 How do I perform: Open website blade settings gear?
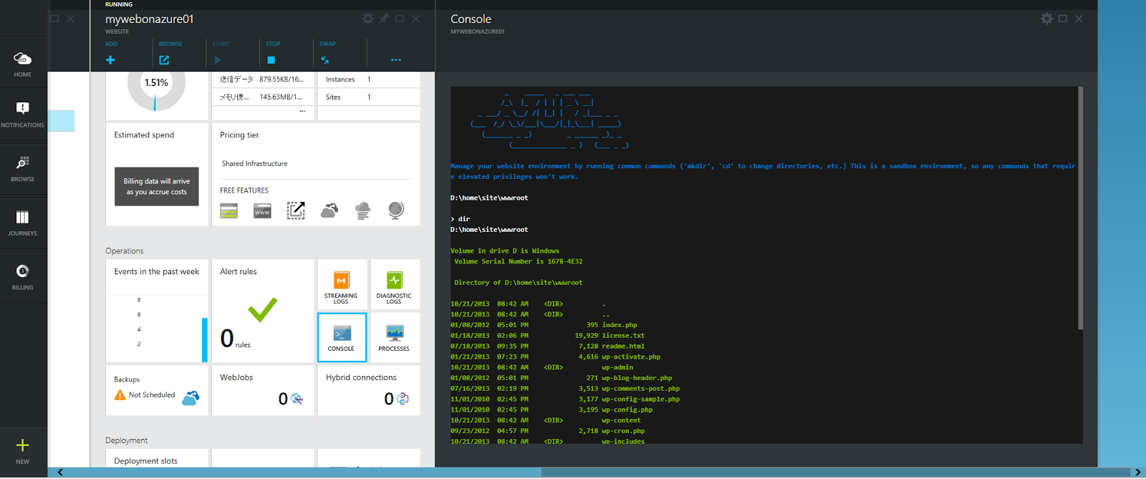coord(367,19)
